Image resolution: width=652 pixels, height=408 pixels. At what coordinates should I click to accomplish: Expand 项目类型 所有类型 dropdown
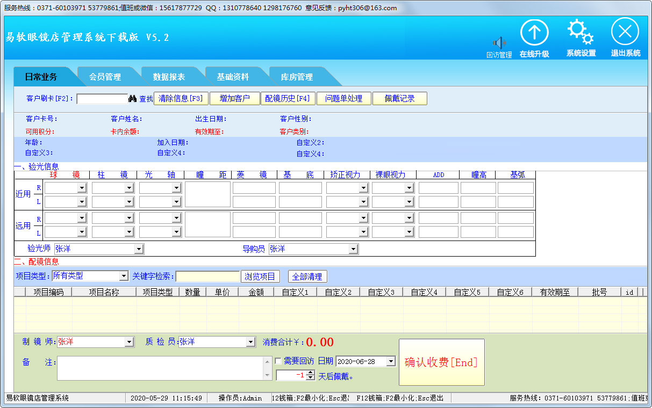(124, 276)
